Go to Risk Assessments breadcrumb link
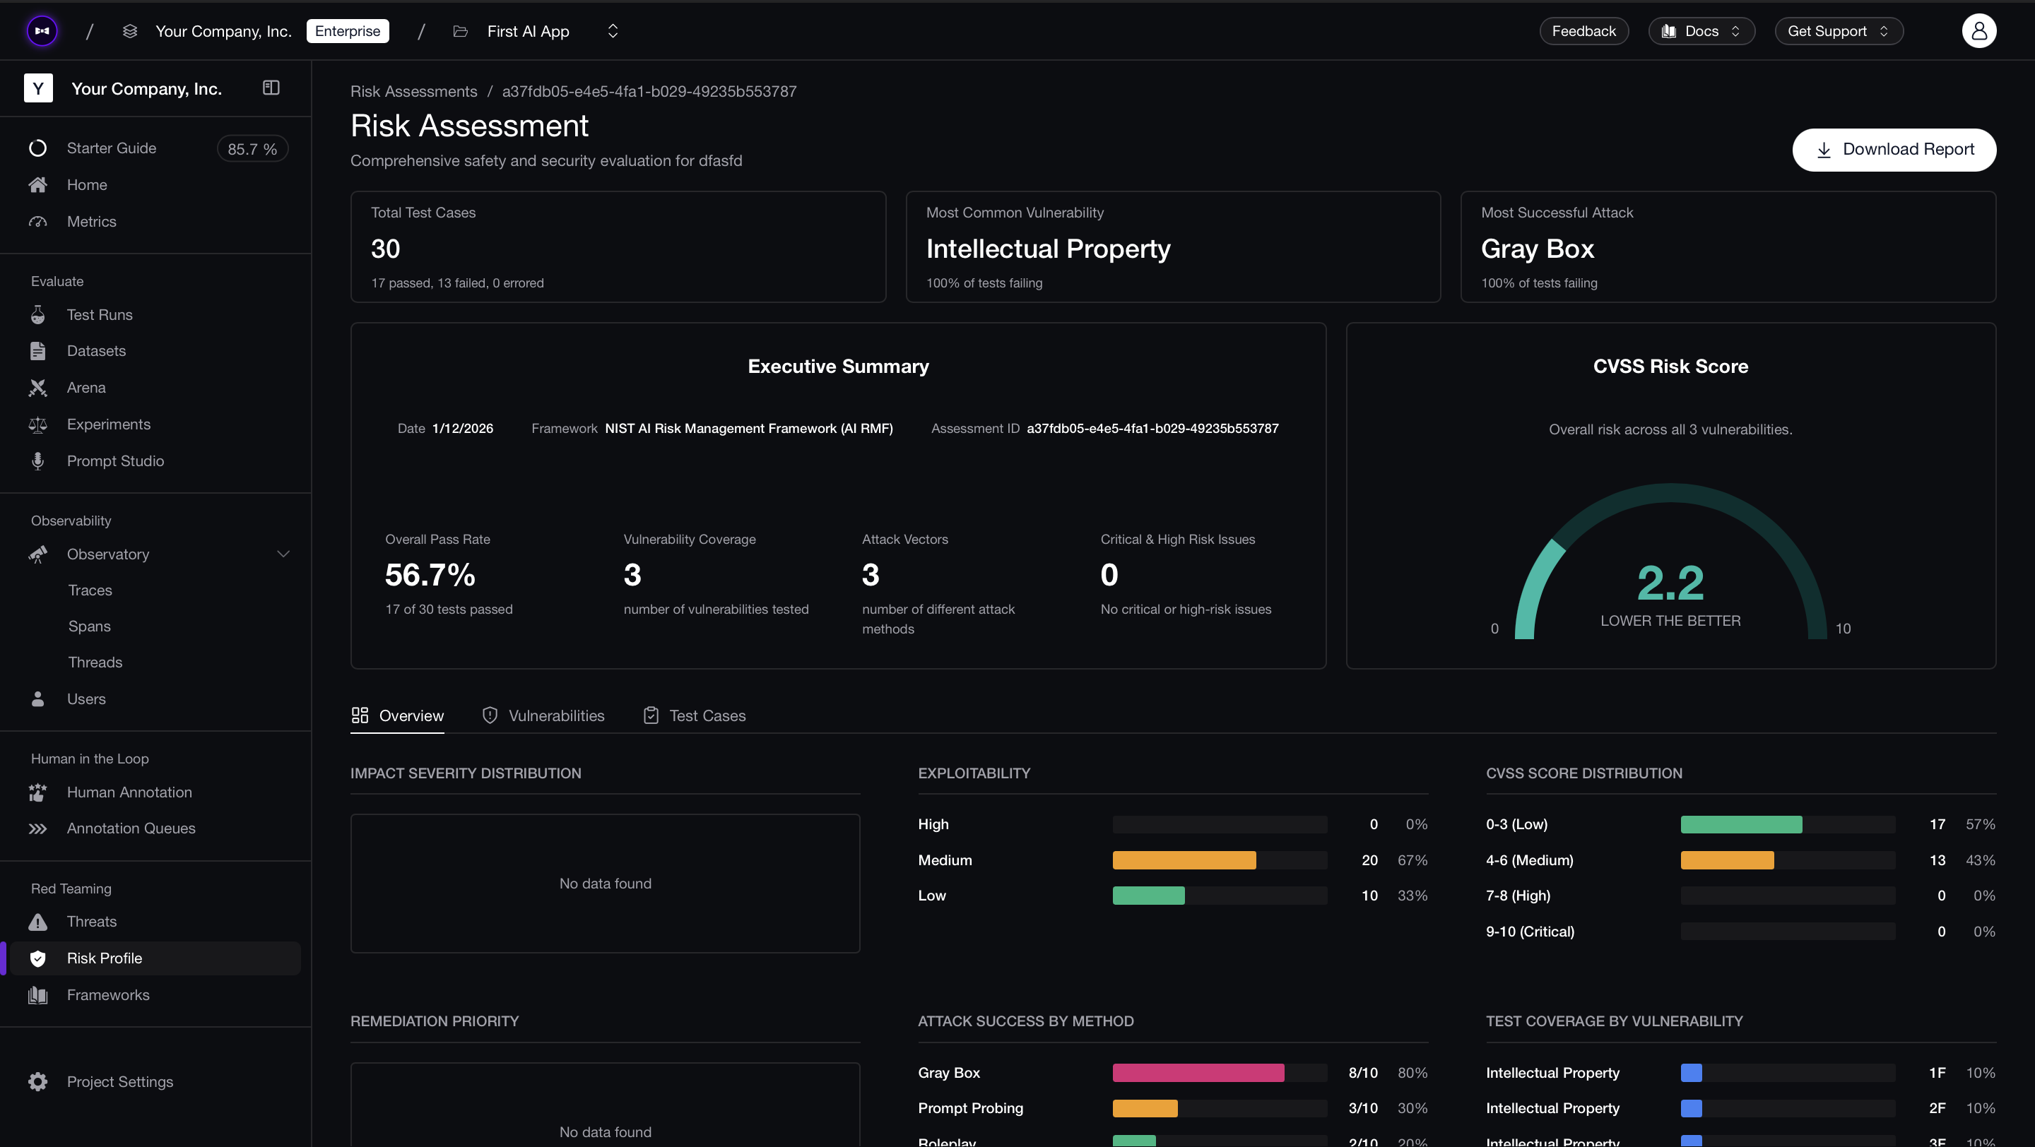2035x1147 pixels. [x=413, y=91]
